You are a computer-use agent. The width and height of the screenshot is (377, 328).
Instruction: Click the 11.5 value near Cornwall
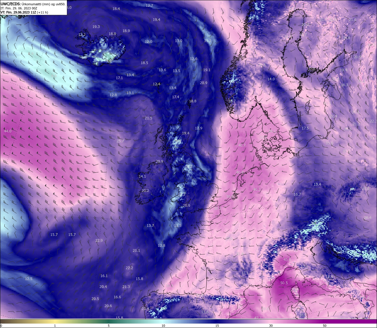click(178, 226)
